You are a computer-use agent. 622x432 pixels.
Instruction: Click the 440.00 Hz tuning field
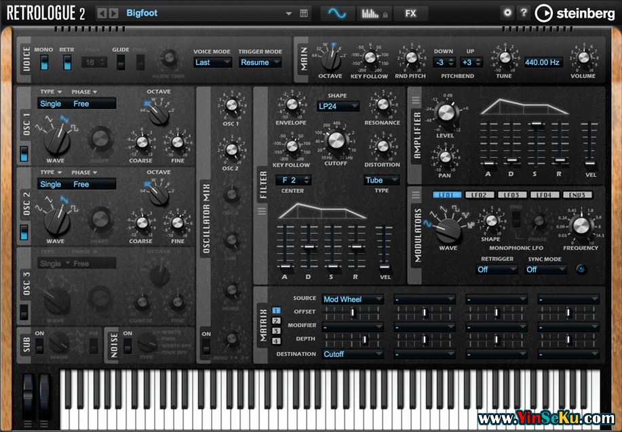point(543,62)
